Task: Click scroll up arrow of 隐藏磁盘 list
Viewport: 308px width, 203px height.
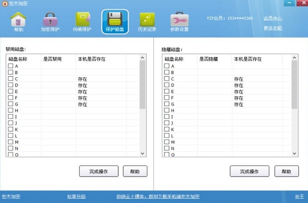Action: click(294, 58)
